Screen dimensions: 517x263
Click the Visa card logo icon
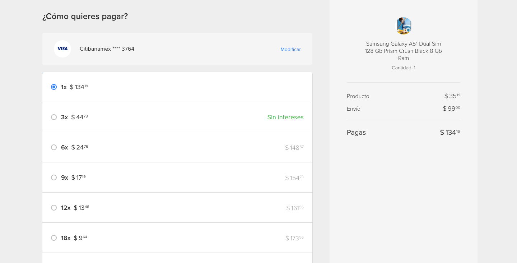point(62,49)
